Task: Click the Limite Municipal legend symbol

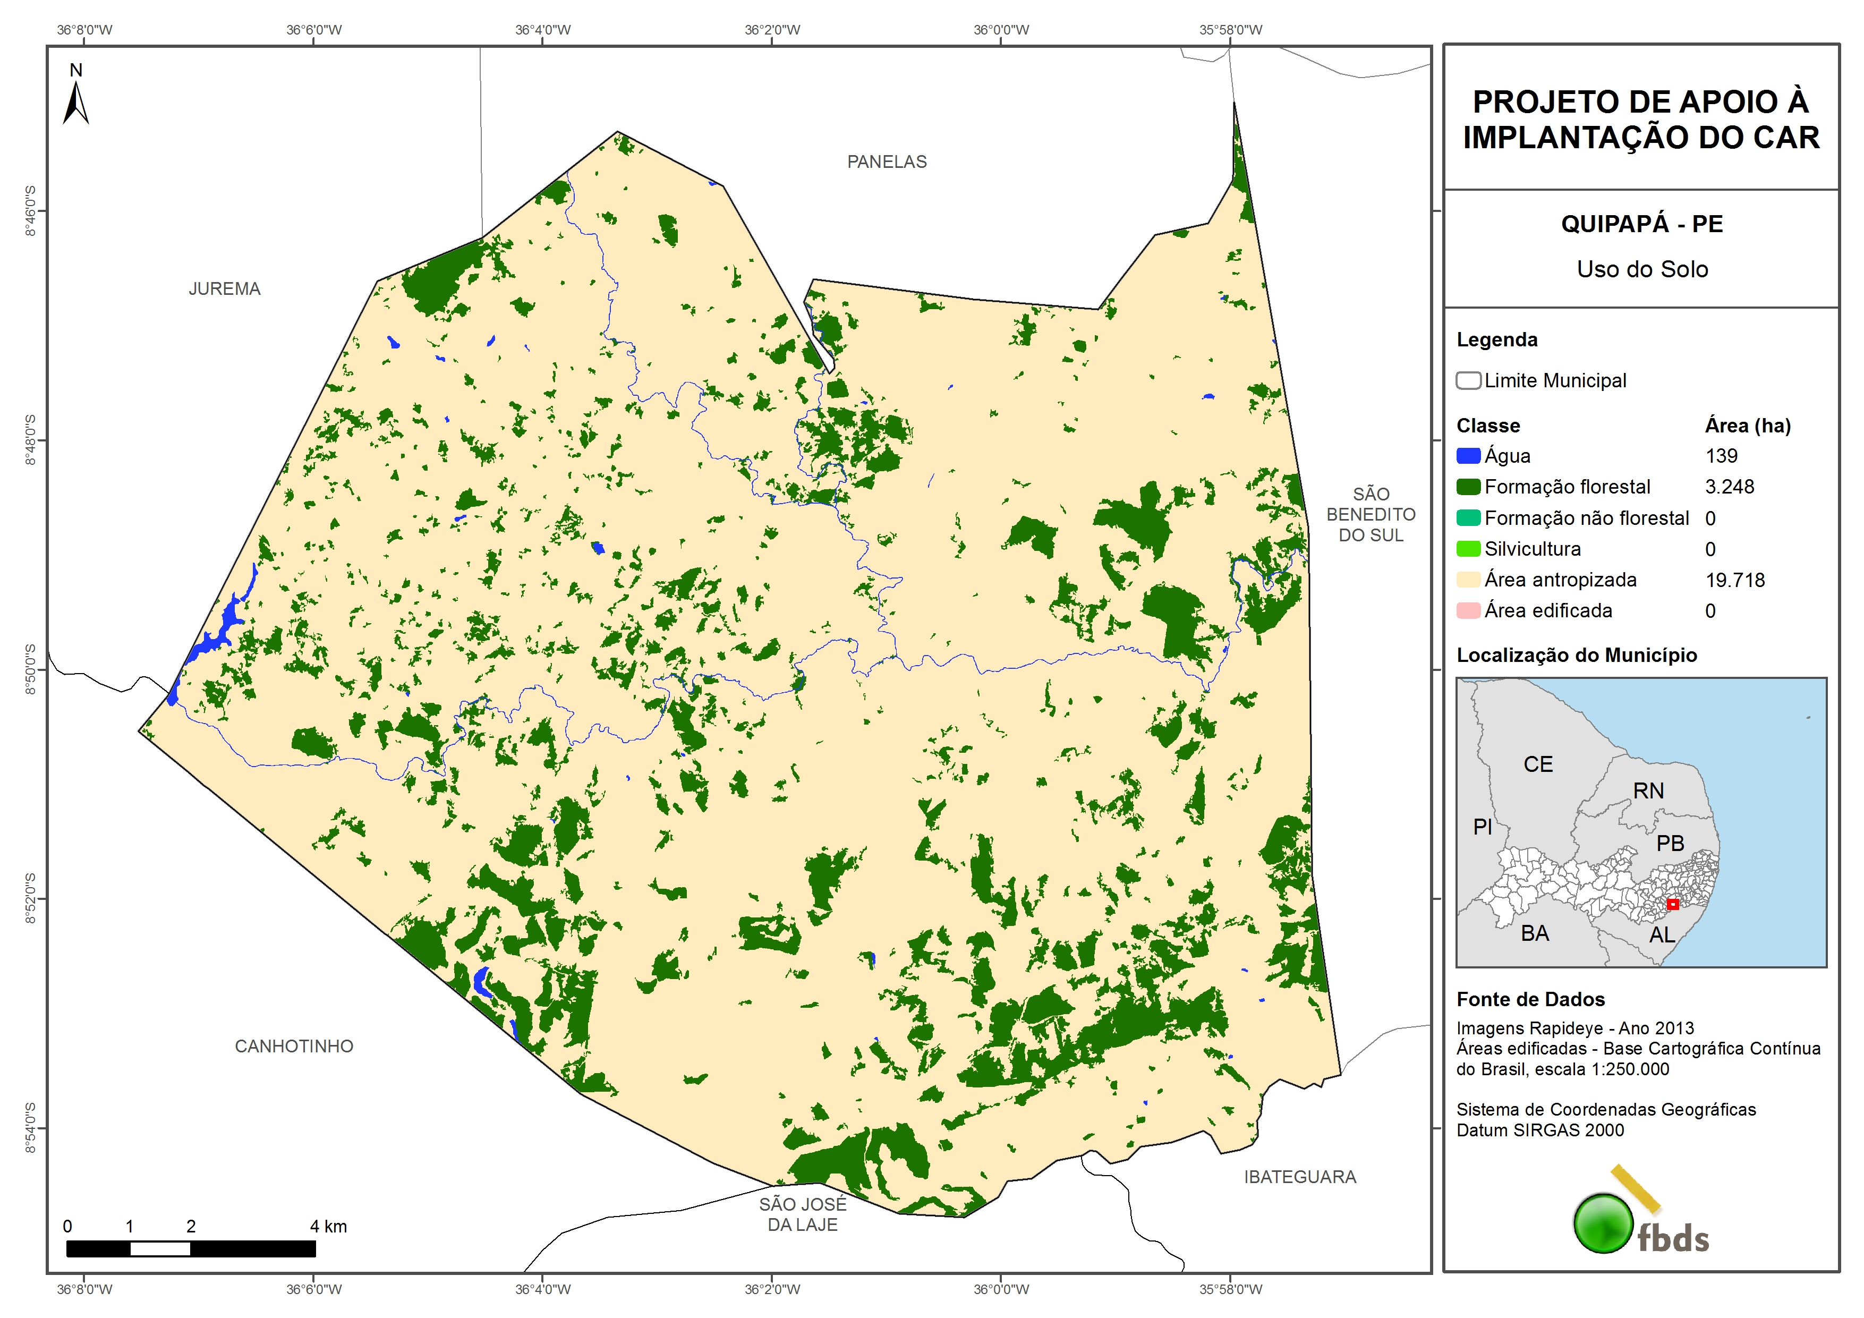Action: coord(1468,381)
